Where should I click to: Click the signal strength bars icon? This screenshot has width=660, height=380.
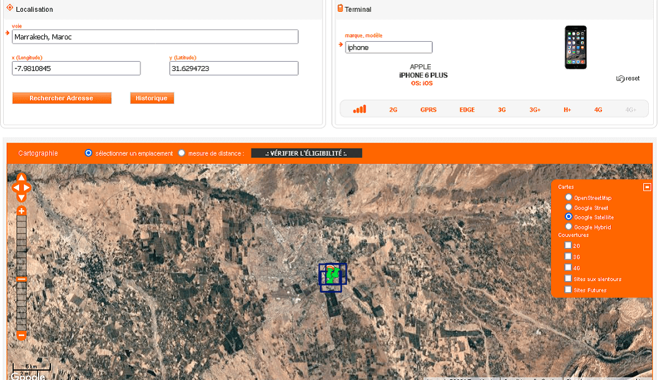[359, 110]
